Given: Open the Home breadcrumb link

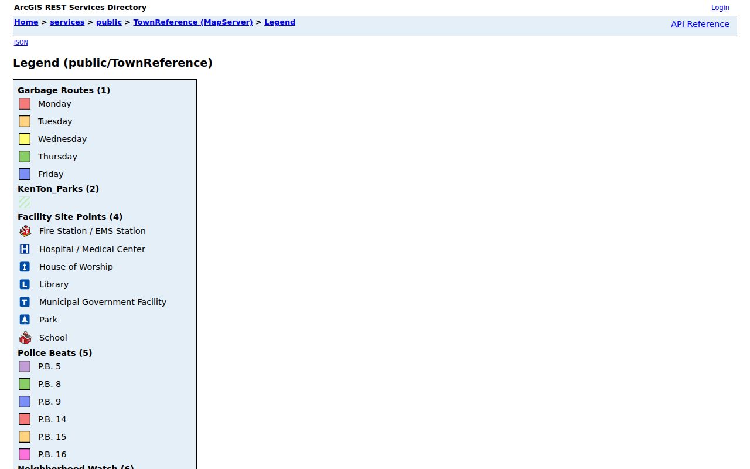Looking at the screenshot, I should pyautogui.click(x=26, y=22).
